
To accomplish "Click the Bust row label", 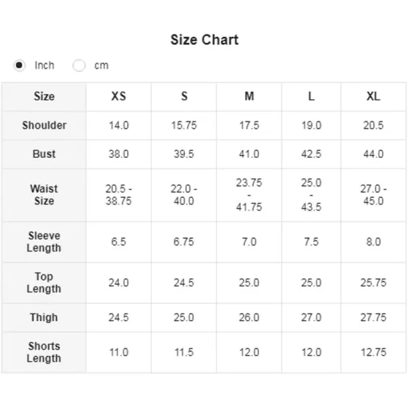I will point(44,154).
